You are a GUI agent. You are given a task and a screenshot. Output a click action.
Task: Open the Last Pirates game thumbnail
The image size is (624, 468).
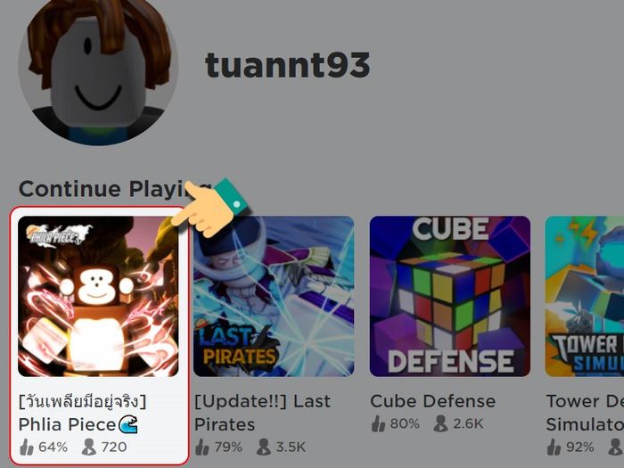point(274,297)
